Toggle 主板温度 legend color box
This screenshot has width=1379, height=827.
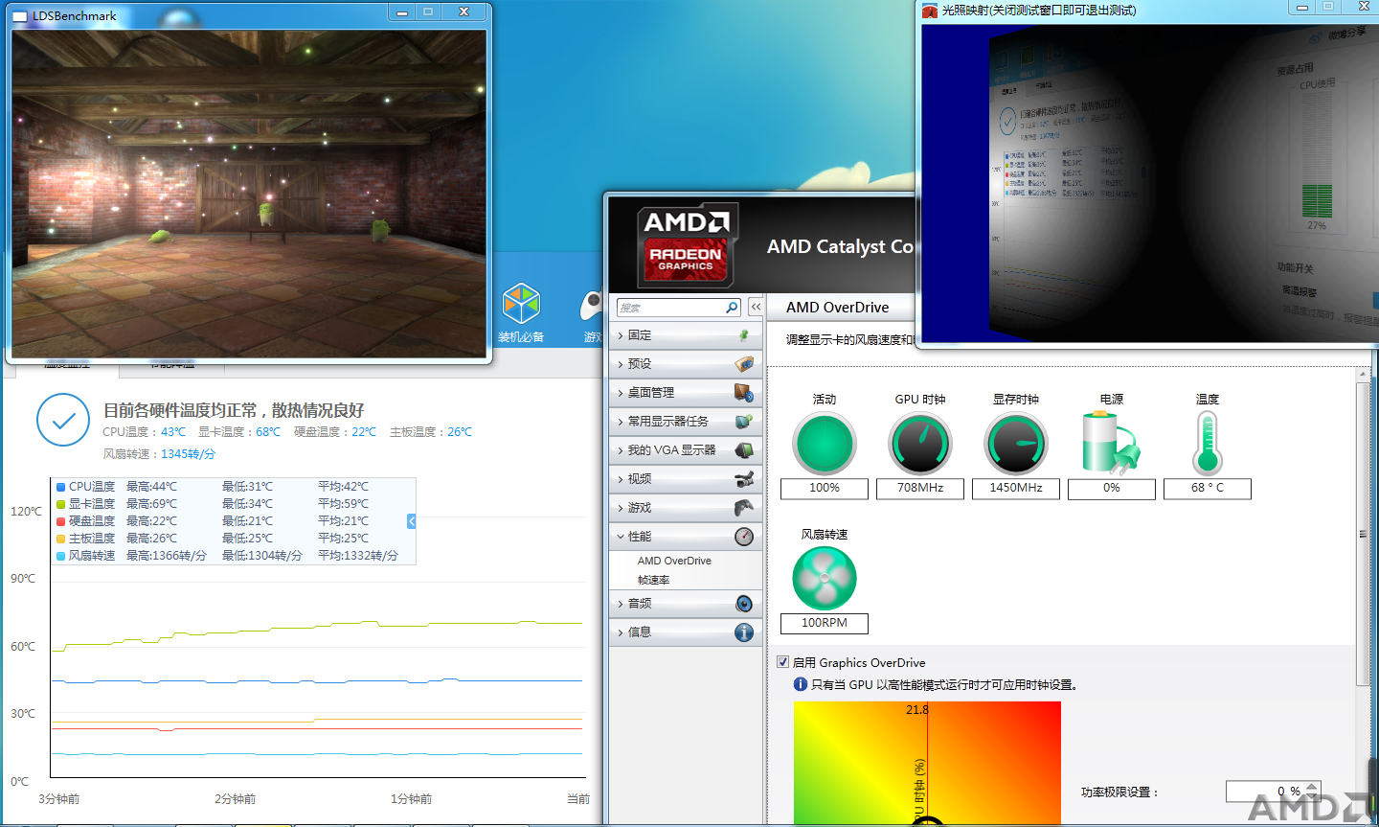click(61, 539)
